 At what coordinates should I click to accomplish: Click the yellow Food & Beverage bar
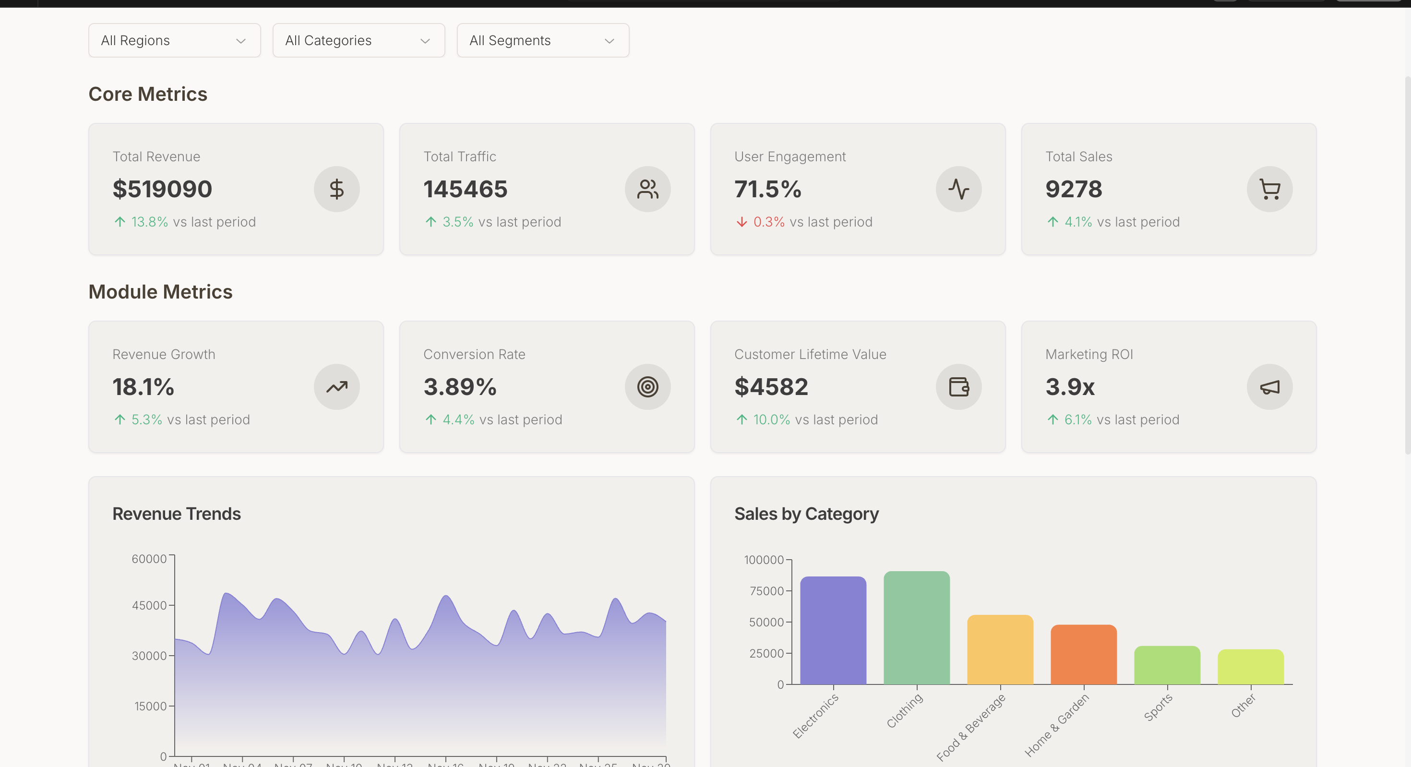coord(1000,649)
